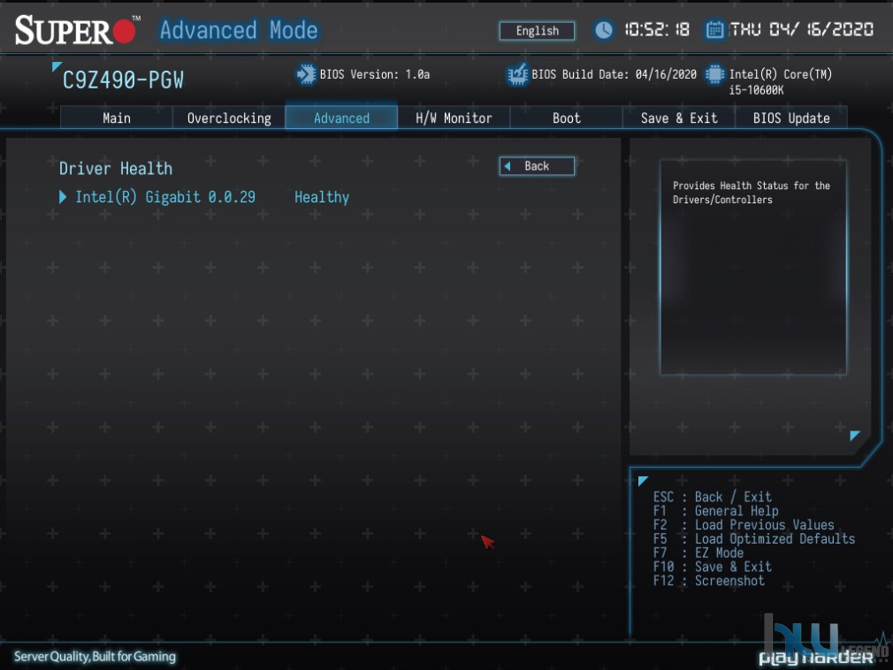
Task: Open the H/W Monitor tab
Action: (x=454, y=118)
